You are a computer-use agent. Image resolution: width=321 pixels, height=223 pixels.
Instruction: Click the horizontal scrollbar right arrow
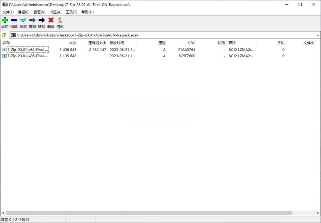click(318, 213)
